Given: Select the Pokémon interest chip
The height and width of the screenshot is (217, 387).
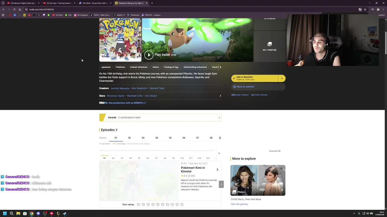Looking at the screenshot, I should pos(120,67).
